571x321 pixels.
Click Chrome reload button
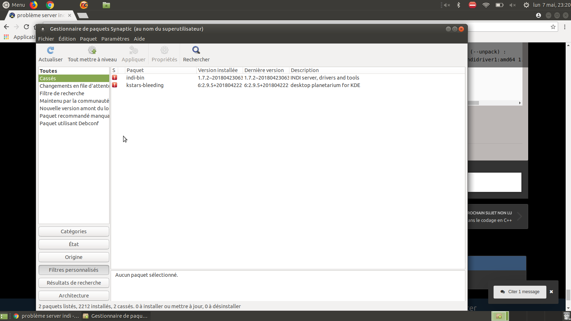coord(26,27)
